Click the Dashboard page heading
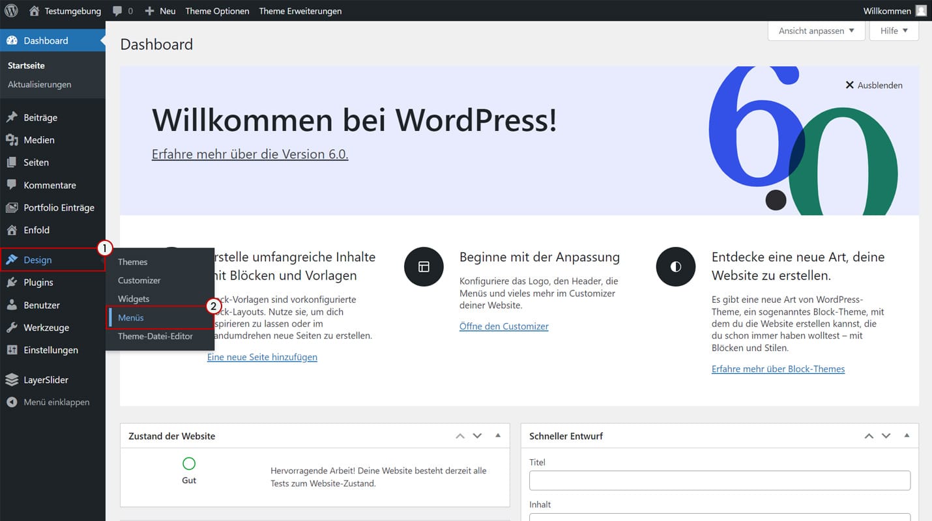This screenshot has width=932, height=521. pos(156,44)
